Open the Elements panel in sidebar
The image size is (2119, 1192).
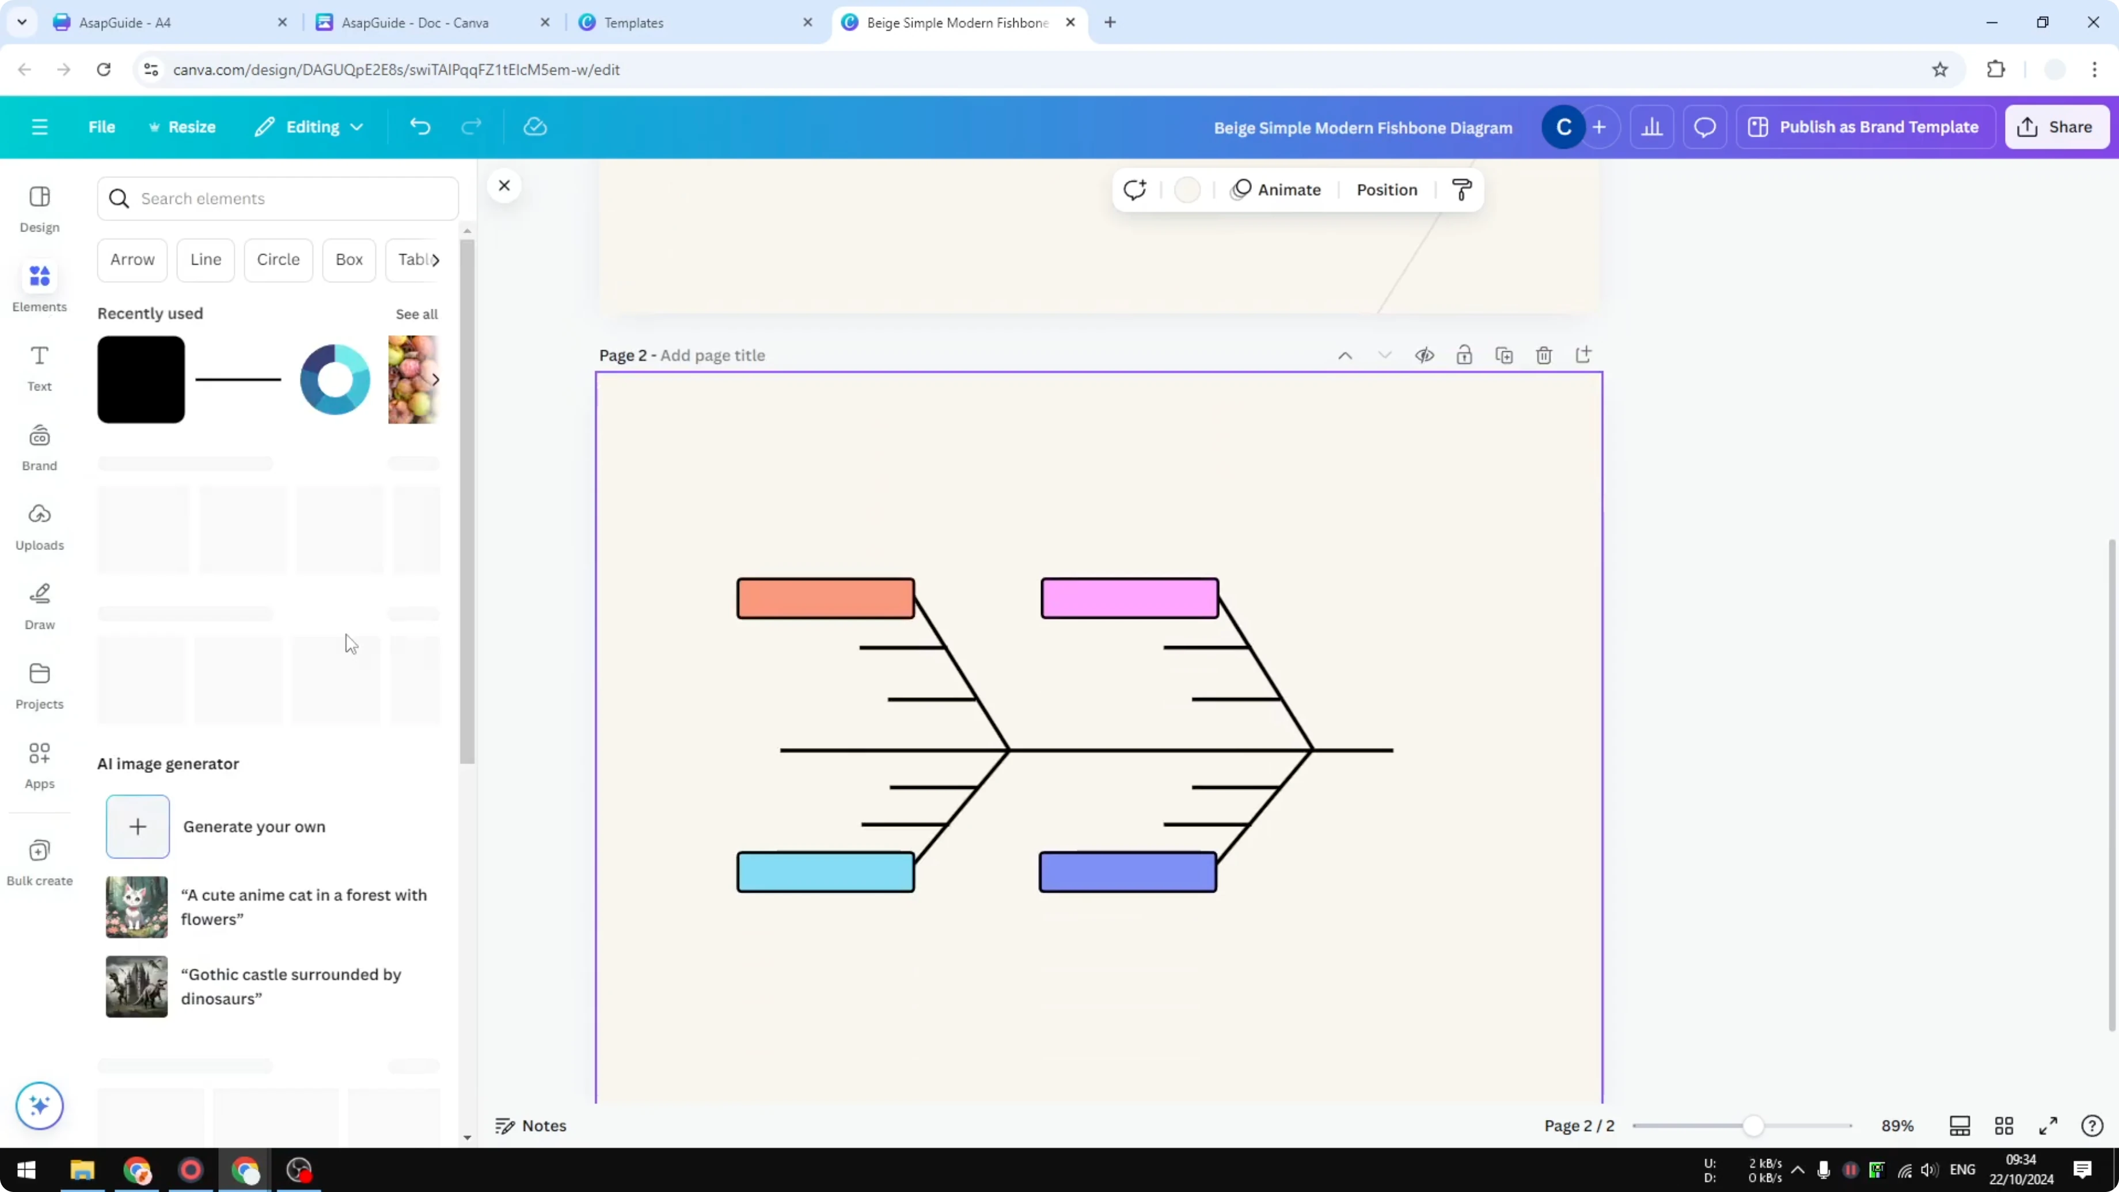click(39, 286)
